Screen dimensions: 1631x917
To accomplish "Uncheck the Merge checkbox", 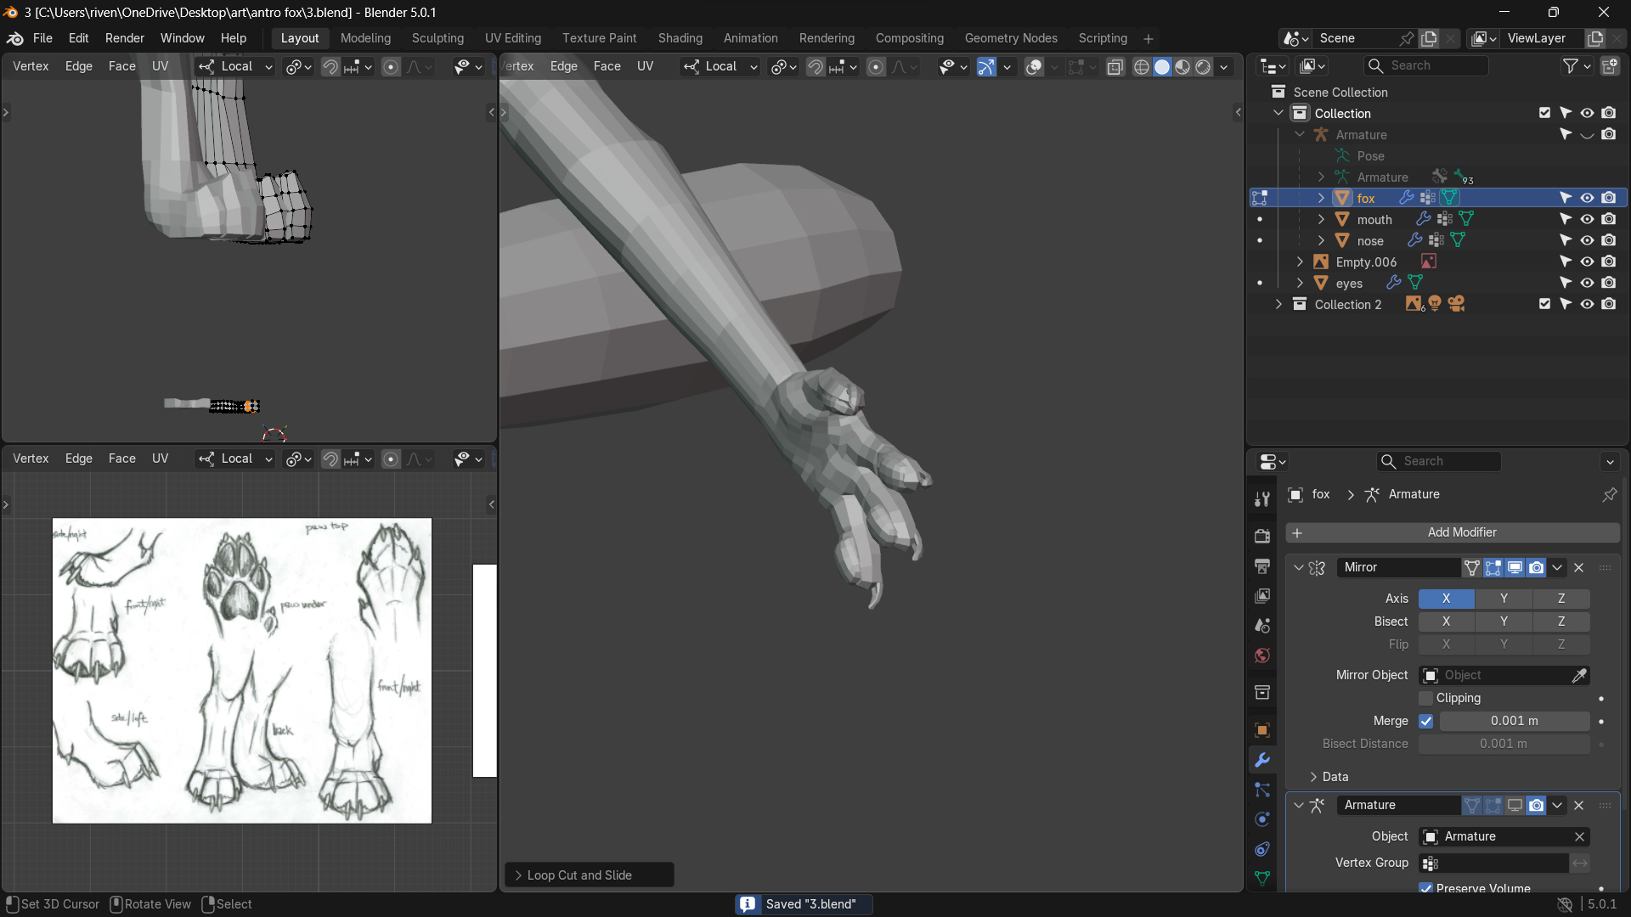I will (1426, 721).
